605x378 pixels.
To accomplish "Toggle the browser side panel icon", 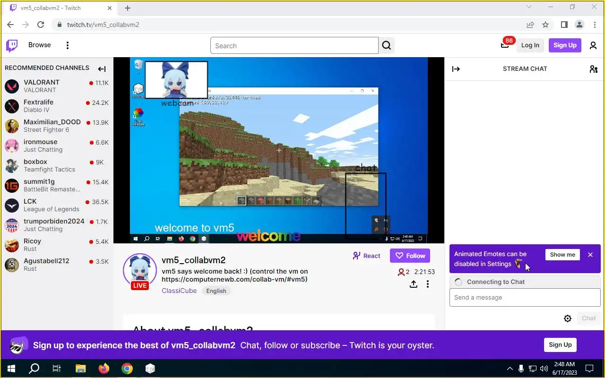I will point(564,25).
